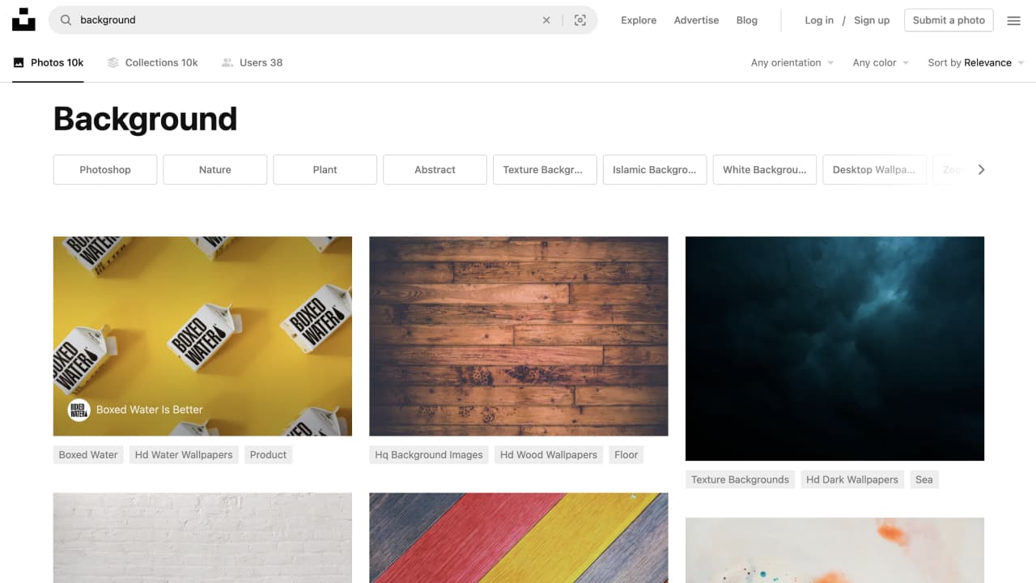Select the Texture Backgrounds chip
This screenshot has height=583, width=1036.
tap(545, 169)
